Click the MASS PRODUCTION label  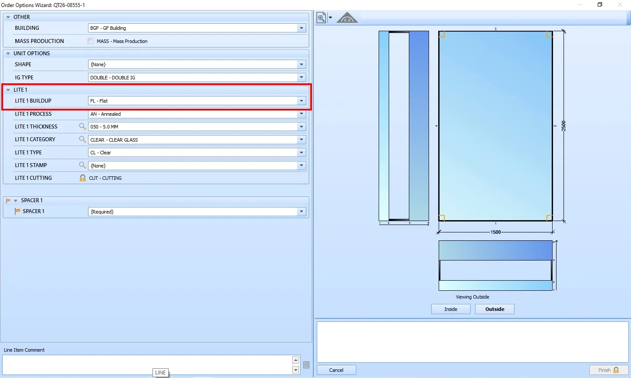pyautogui.click(x=39, y=41)
